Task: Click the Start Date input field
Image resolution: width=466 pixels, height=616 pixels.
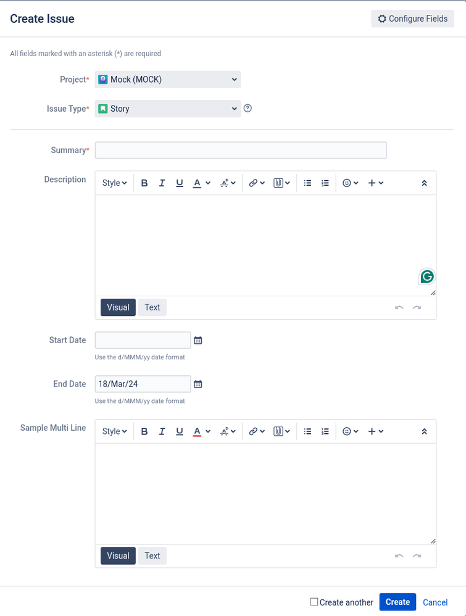Action: pos(143,340)
